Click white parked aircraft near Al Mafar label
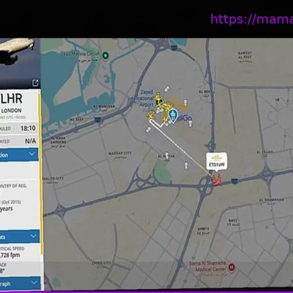Viewport: 293px width, 293px height. click(x=167, y=156)
